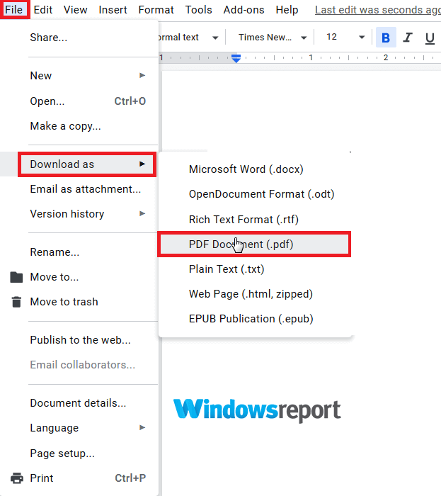Open the View menu
Viewport: 441px width, 496px height.
[75, 10]
